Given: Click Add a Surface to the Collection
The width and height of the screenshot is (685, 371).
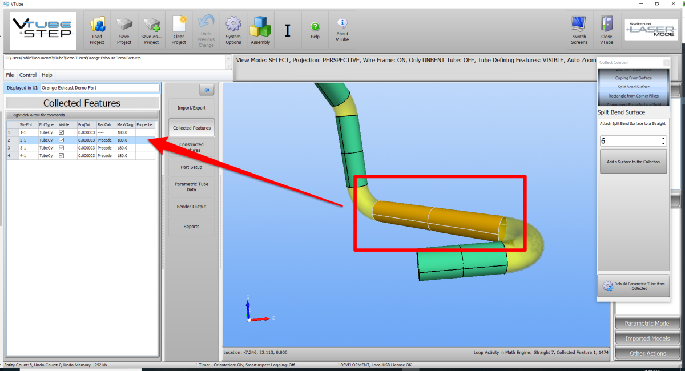Looking at the screenshot, I should (x=633, y=162).
